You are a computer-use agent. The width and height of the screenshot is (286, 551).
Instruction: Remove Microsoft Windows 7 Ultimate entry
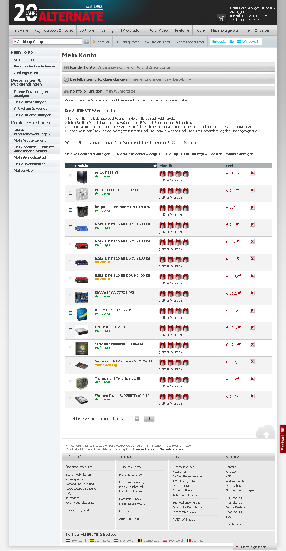pos(252,345)
